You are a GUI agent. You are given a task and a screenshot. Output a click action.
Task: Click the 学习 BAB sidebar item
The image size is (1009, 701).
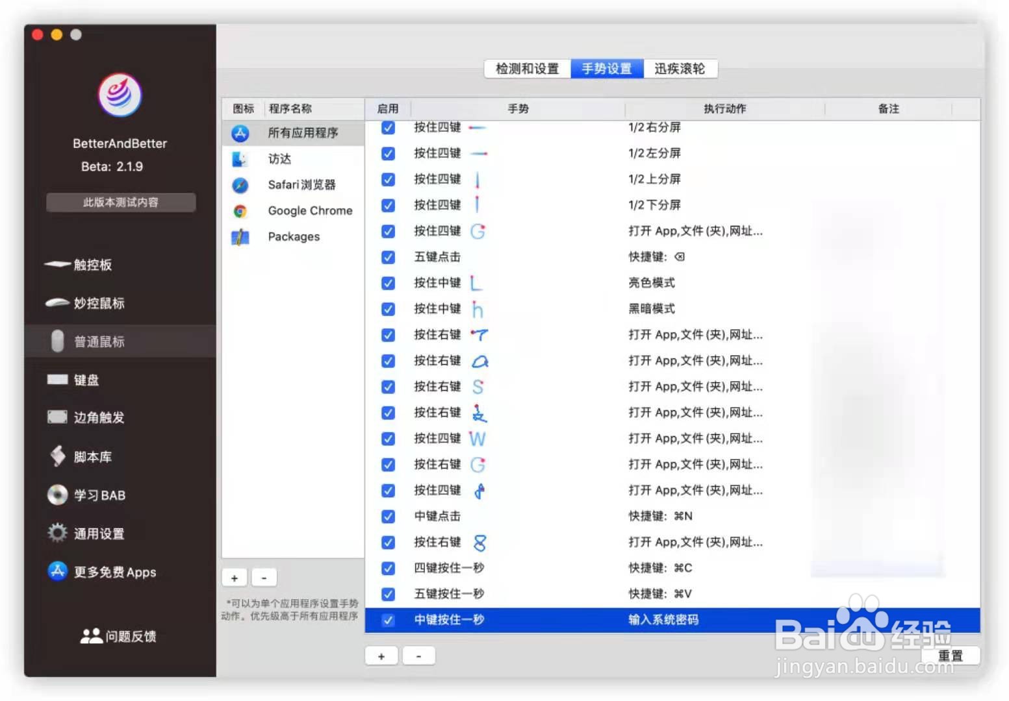(100, 495)
